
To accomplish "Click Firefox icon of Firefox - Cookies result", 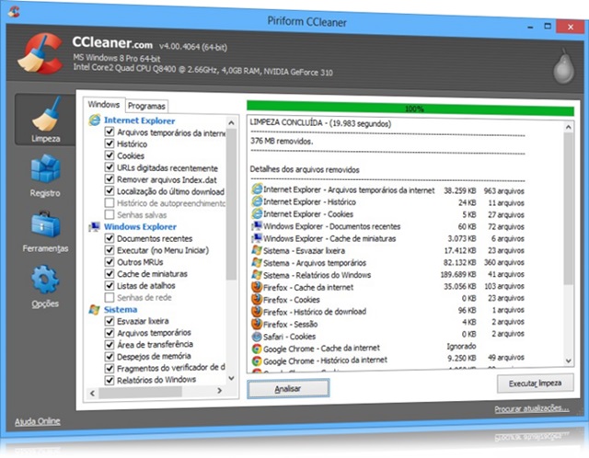I will (257, 299).
